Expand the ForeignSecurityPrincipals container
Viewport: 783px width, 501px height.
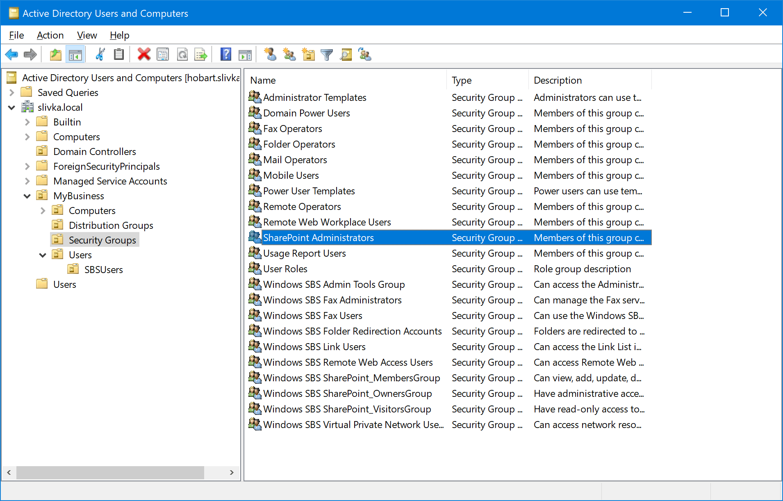click(27, 166)
